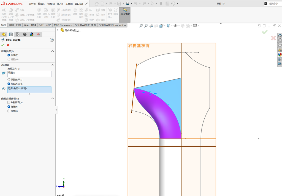
Task: Open the PropertyManager tab icon
Action: tap(11, 34)
